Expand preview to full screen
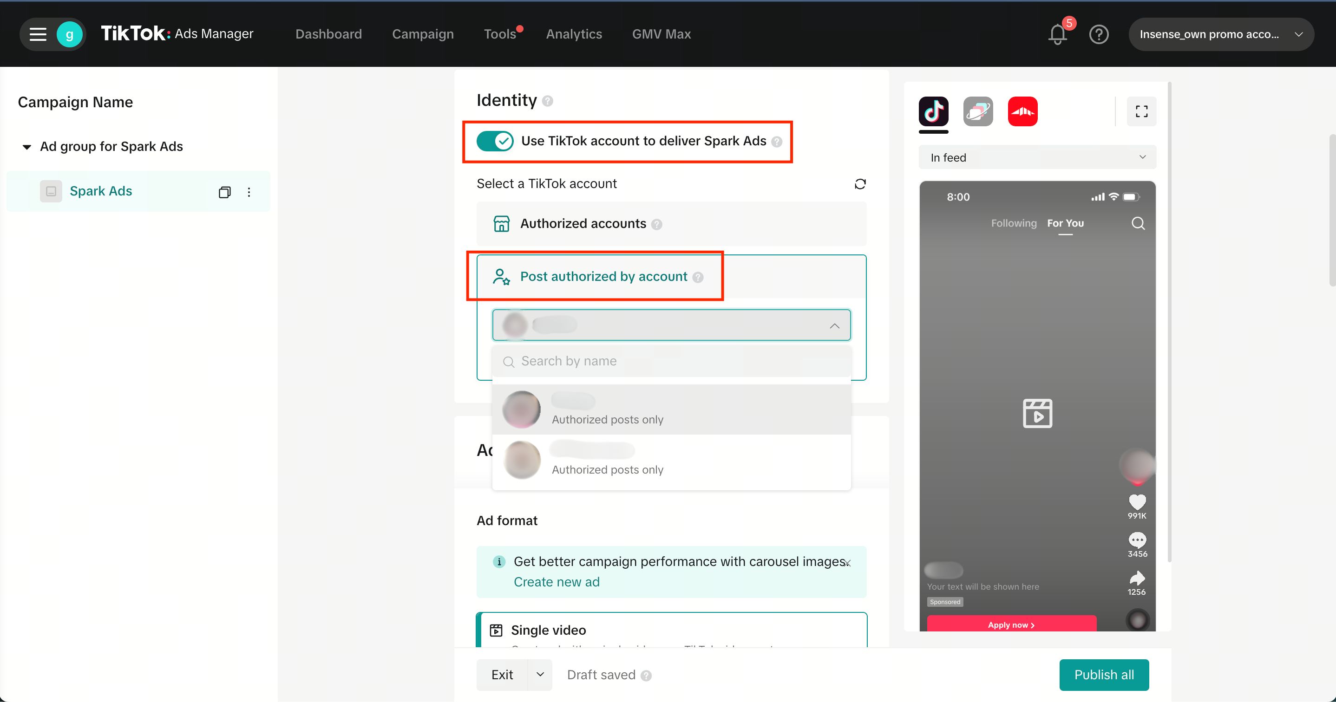1336x702 pixels. pyautogui.click(x=1141, y=111)
